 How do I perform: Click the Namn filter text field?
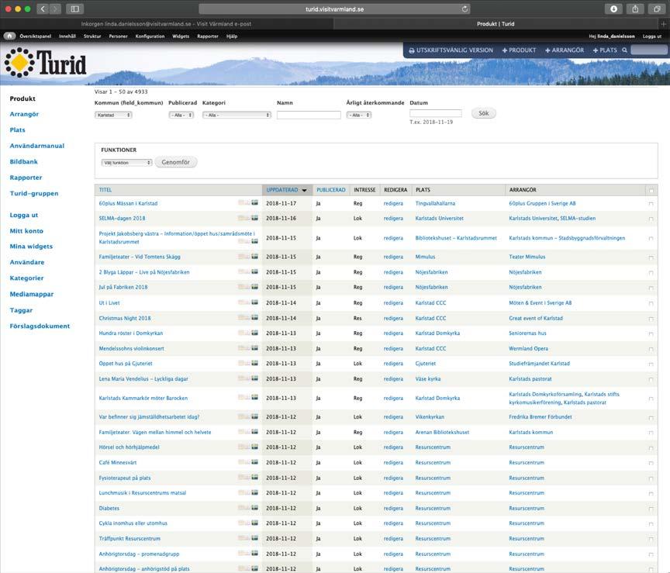309,115
